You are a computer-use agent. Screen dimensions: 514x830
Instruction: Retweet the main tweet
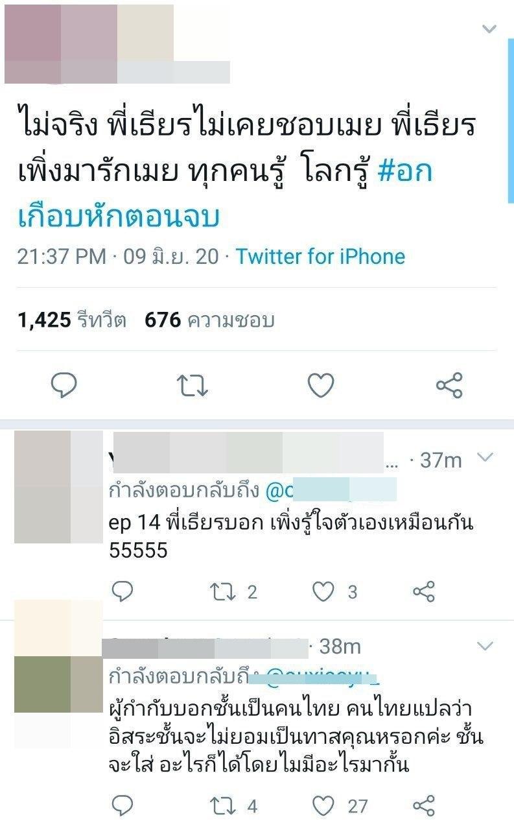coord(193,386)
